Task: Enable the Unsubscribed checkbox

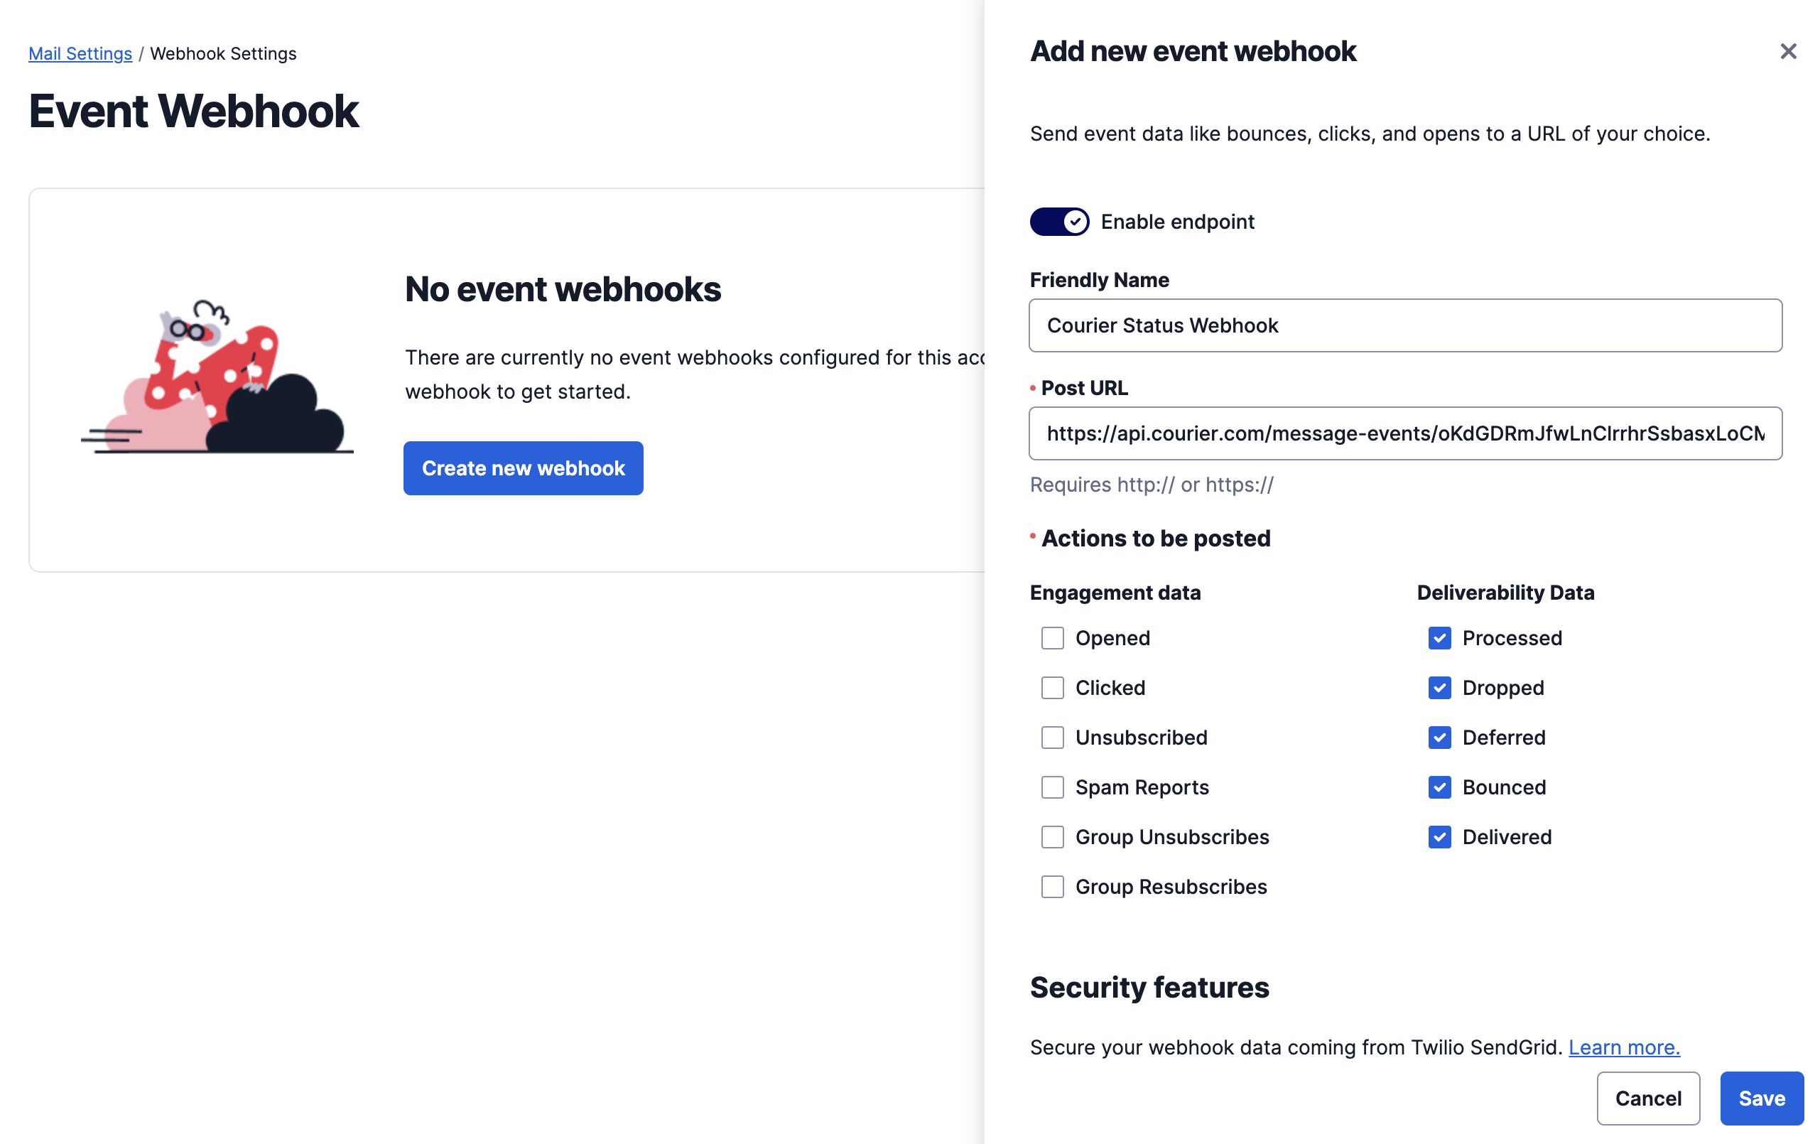Action: [1052, 738]
